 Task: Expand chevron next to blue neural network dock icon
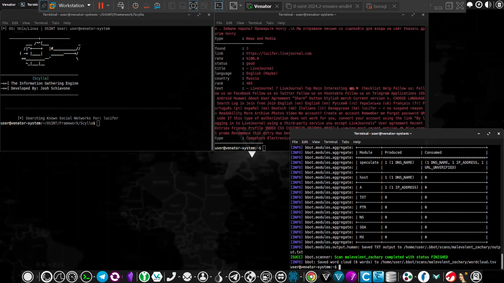301,277
